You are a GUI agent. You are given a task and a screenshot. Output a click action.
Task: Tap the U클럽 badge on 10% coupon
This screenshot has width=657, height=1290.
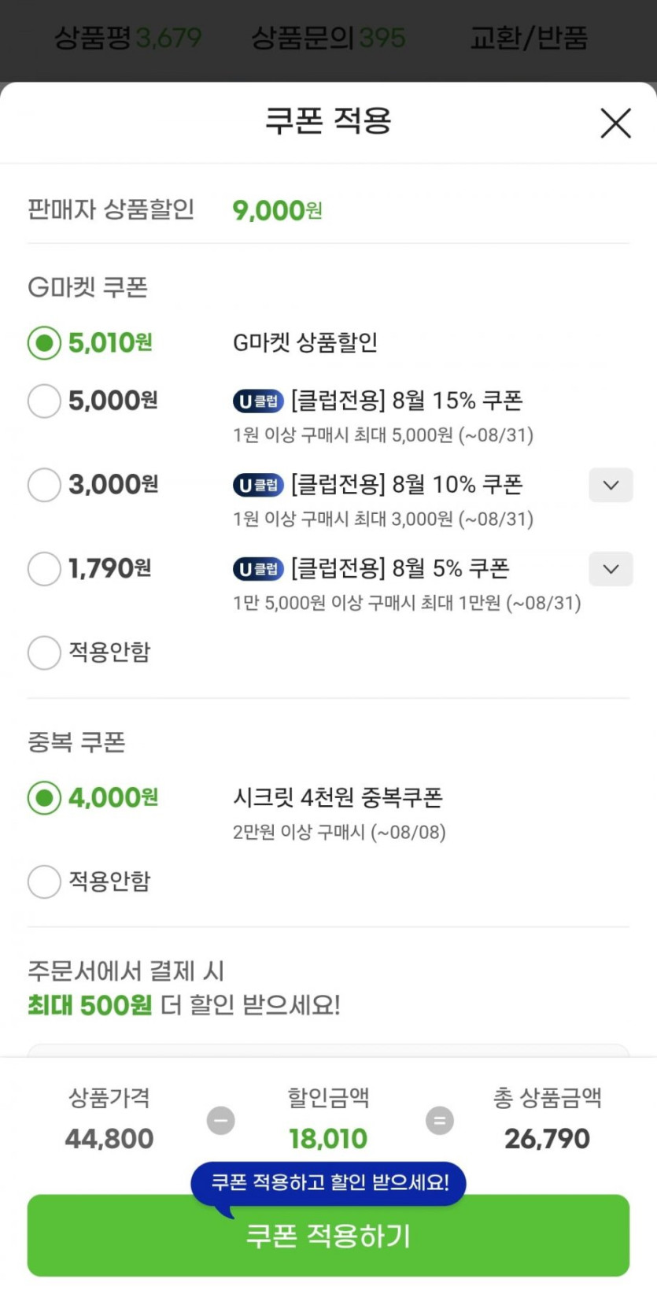[x=258, y=485]
